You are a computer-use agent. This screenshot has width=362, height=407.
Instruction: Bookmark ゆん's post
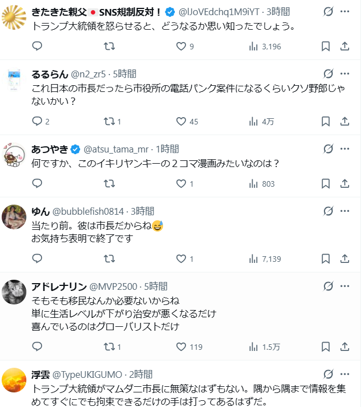click(326, 258)
